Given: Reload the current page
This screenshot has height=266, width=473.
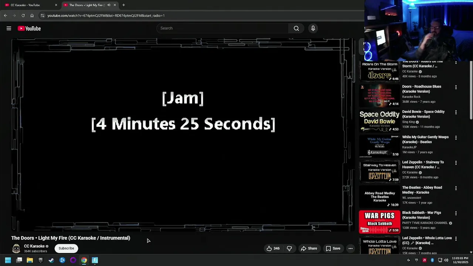Looking at the screenshot, I should click(23, 16).
